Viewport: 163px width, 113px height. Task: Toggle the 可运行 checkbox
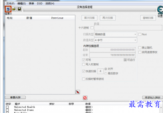(x=125, y=60)
